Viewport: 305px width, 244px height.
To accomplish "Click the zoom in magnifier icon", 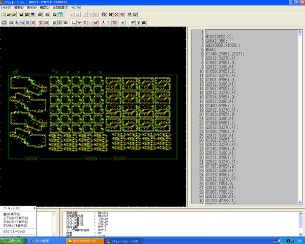I will [x=17, y=22].
